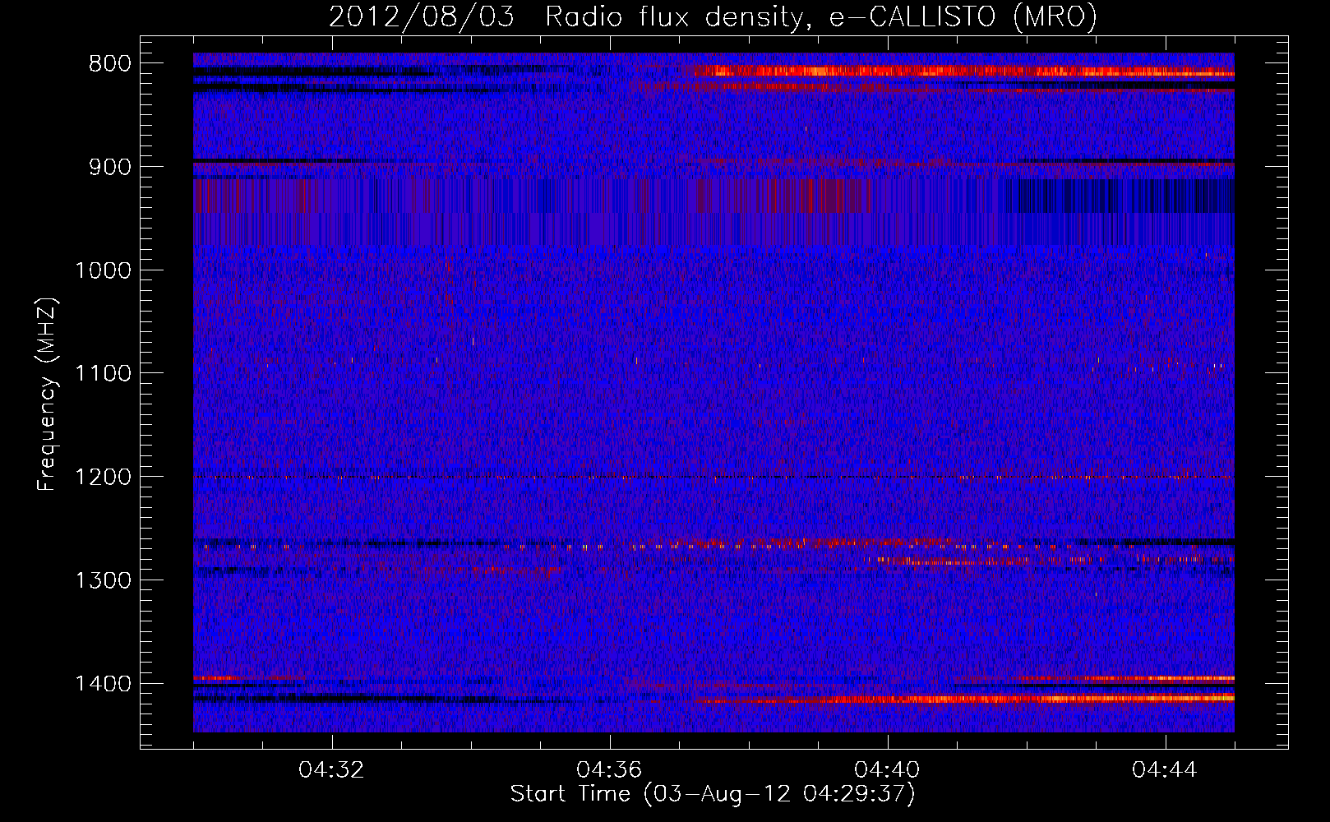The height and width of the screenshot is (822, 1330).
Task: Click the 1000 frequency tick label
Action: click(103, 270)
